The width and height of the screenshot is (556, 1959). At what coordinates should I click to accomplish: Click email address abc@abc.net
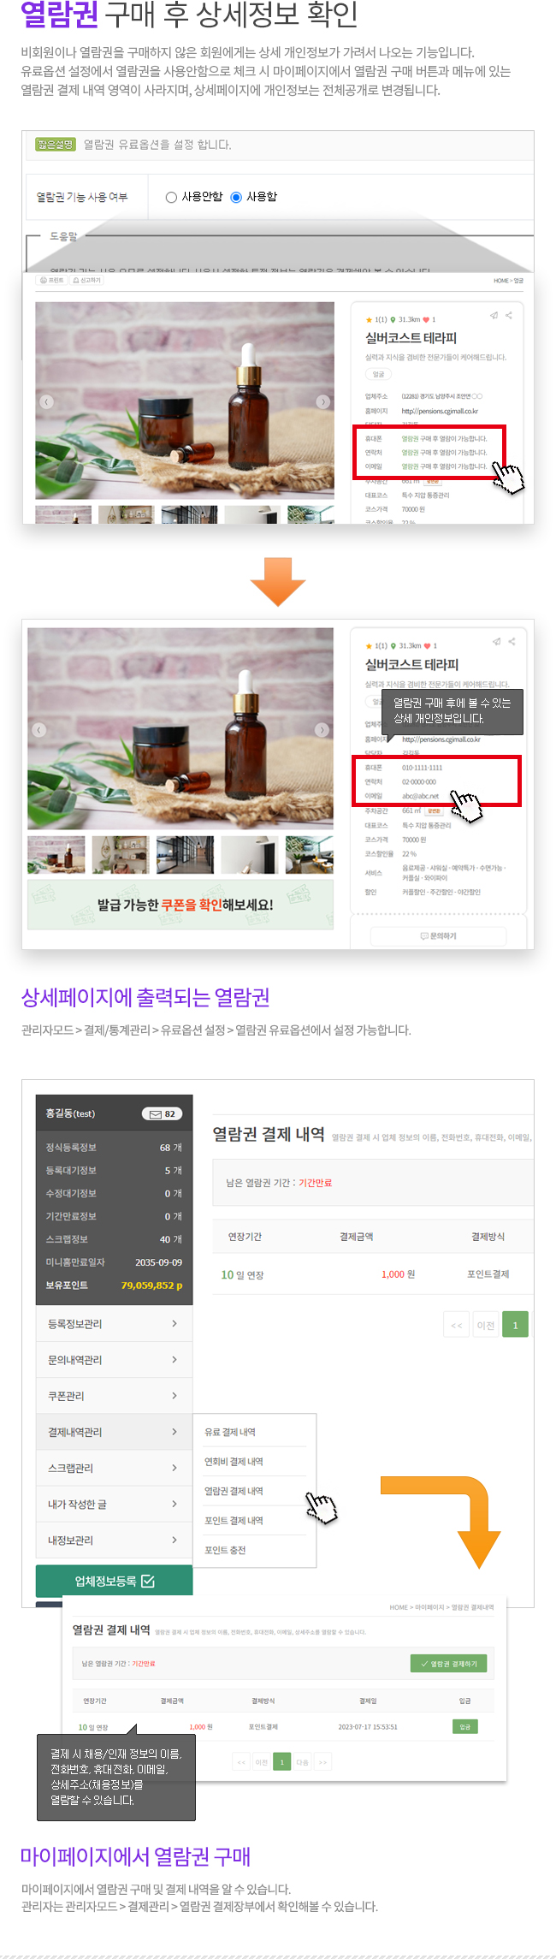point(420,796)
